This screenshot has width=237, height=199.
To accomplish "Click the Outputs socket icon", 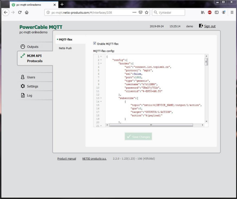I will (23, 46).
